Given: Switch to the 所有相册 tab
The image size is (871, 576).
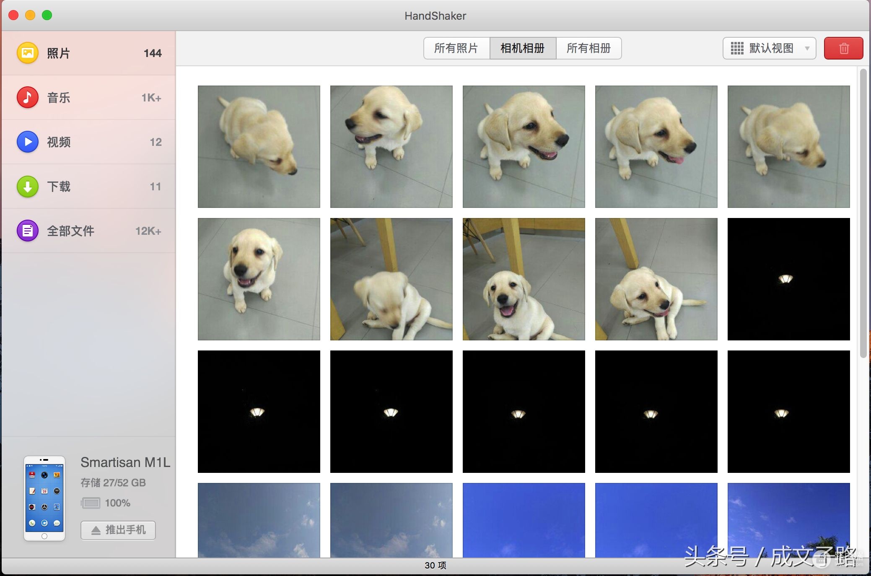Looking at the screenshot, I should click(x=588, y=48).
